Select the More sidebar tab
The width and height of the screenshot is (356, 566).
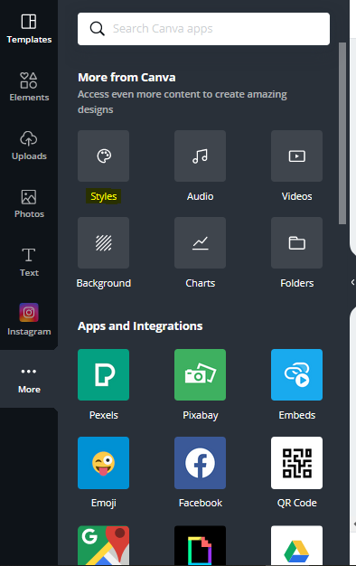point(29,379)
